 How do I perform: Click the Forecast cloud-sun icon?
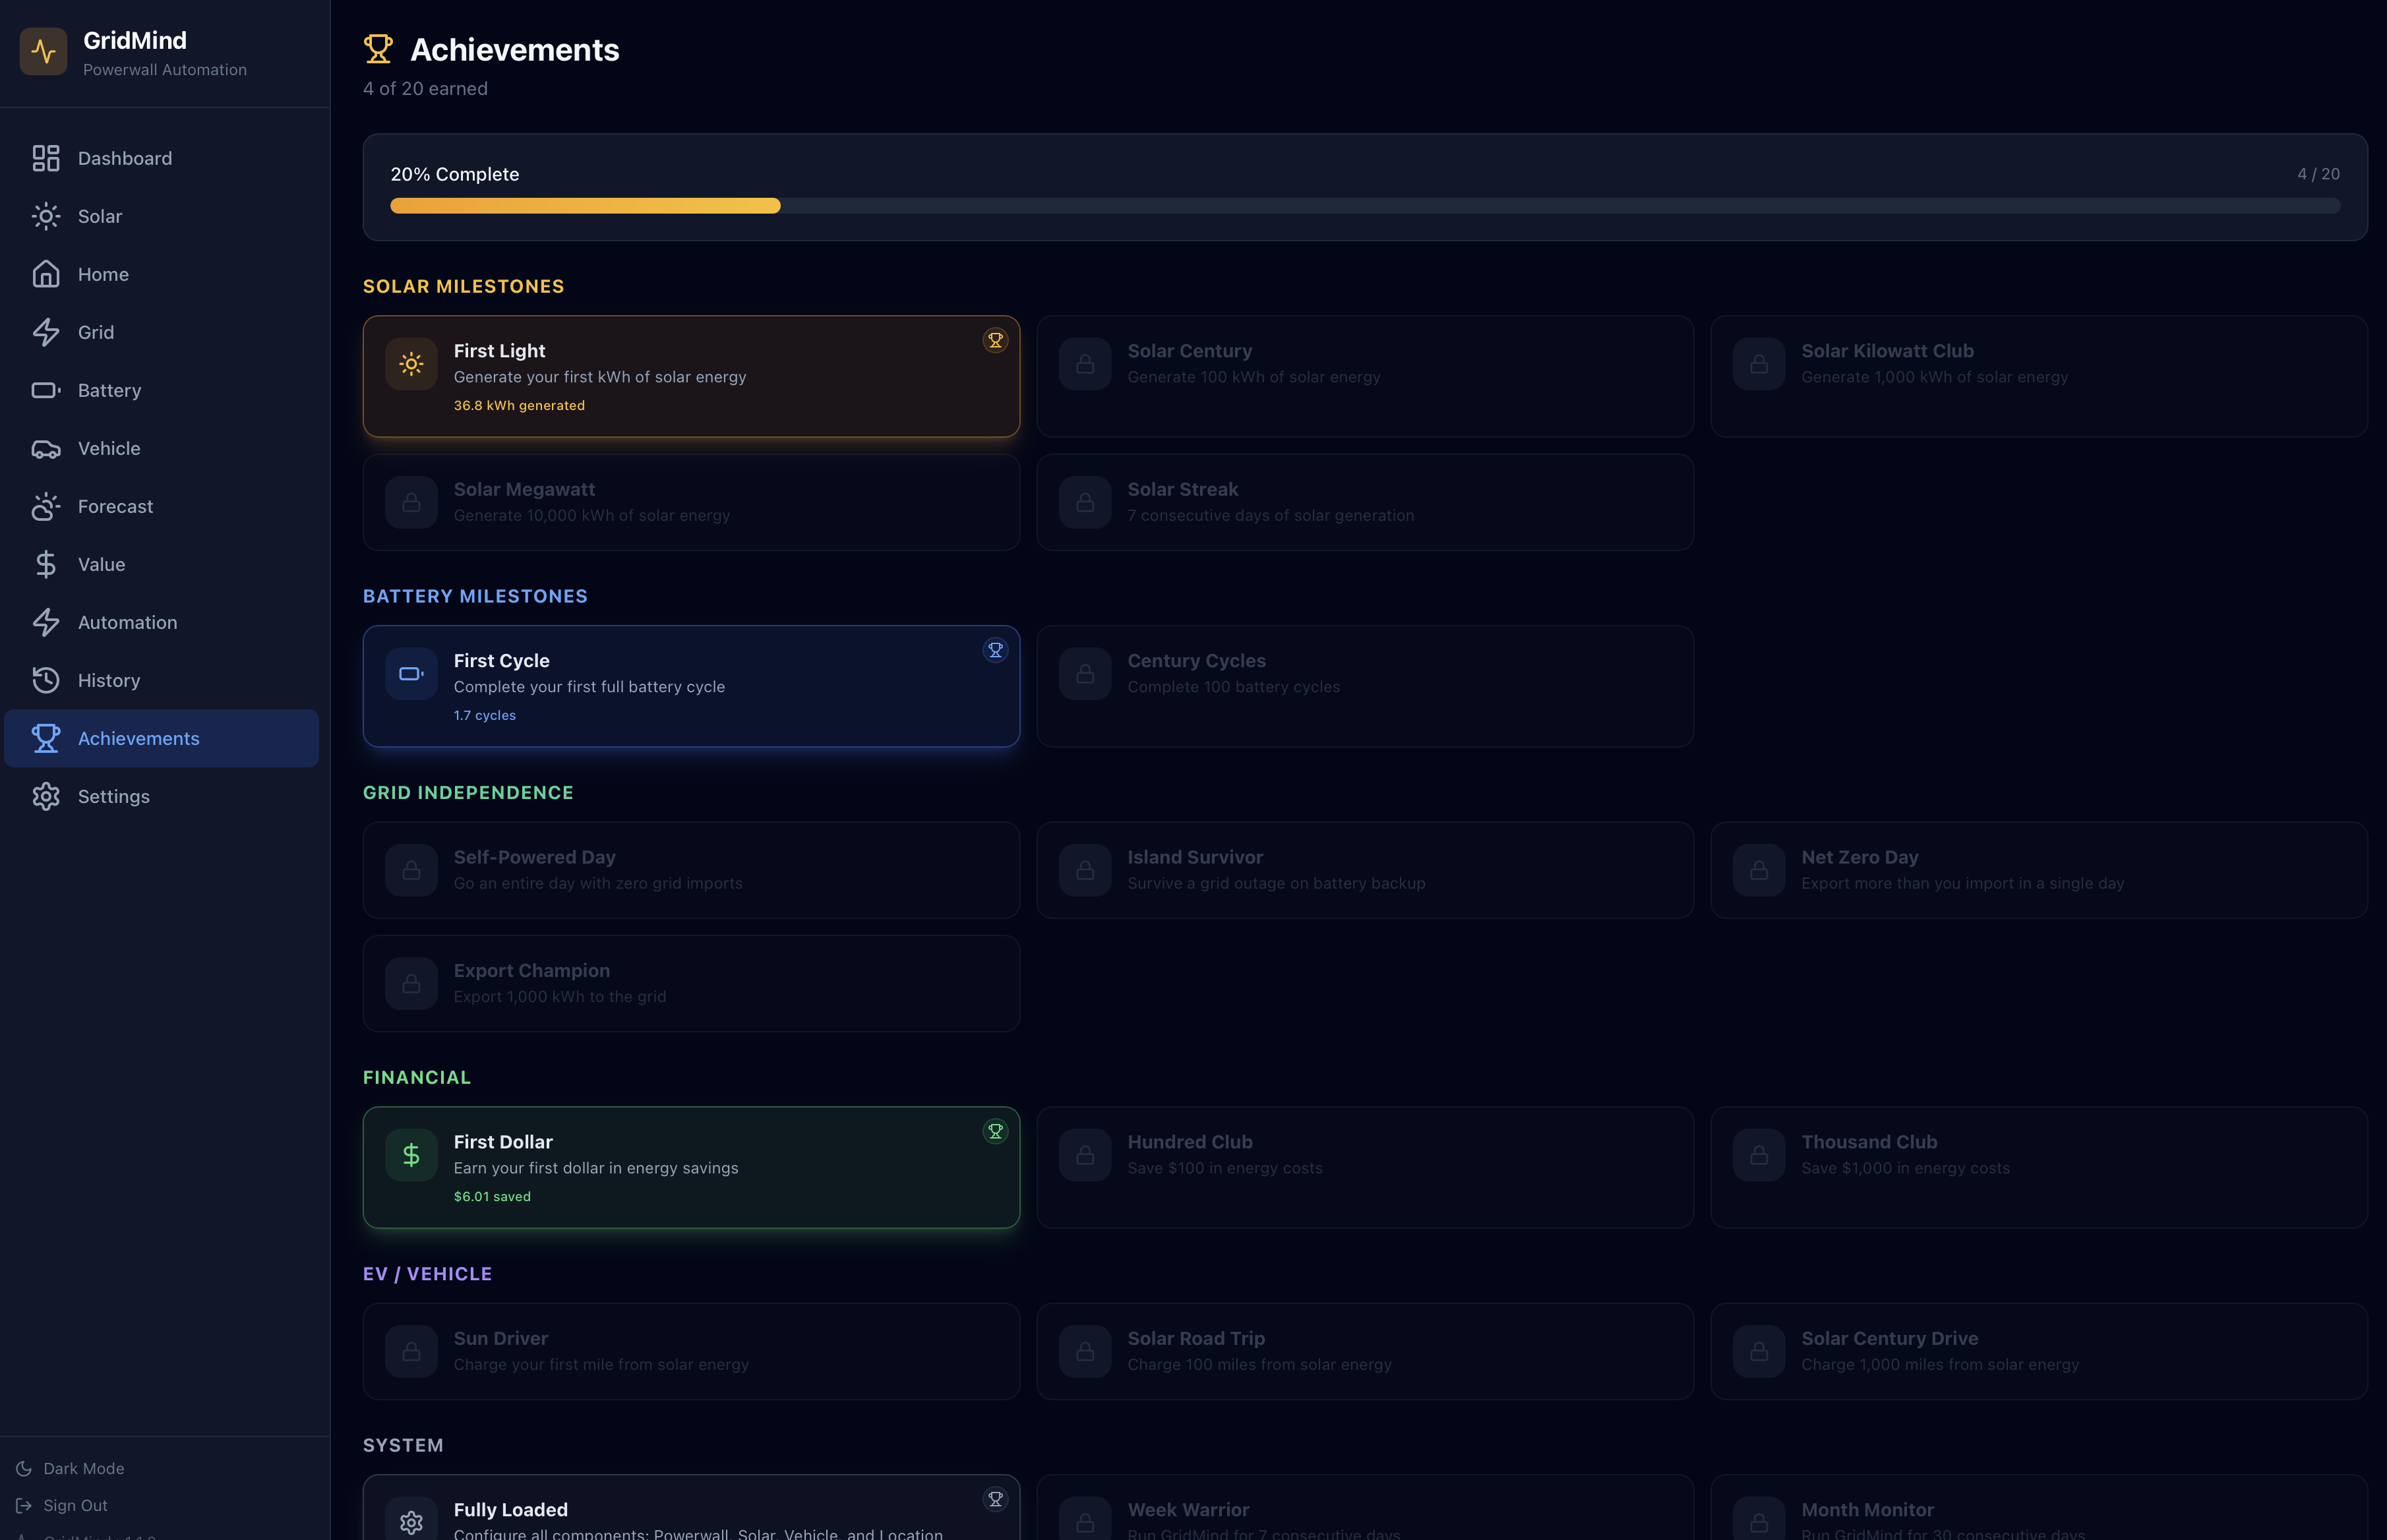46,506
